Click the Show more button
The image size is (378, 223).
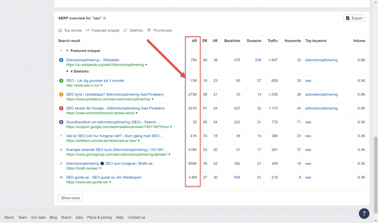tap(71, 198)
